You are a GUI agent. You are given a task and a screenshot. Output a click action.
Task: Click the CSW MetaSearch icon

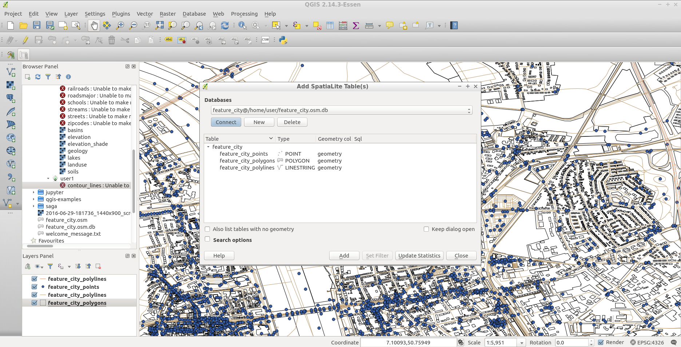266,40
